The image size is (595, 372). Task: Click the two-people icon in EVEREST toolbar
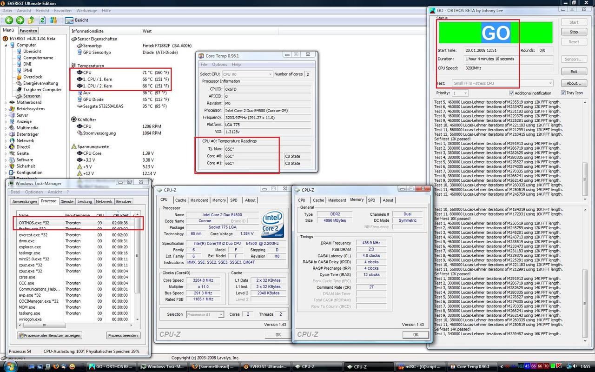point(53,20)
